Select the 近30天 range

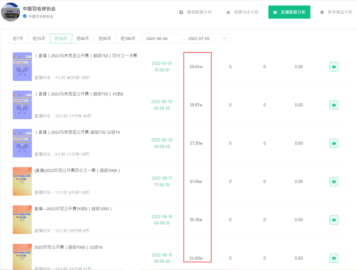61,38
